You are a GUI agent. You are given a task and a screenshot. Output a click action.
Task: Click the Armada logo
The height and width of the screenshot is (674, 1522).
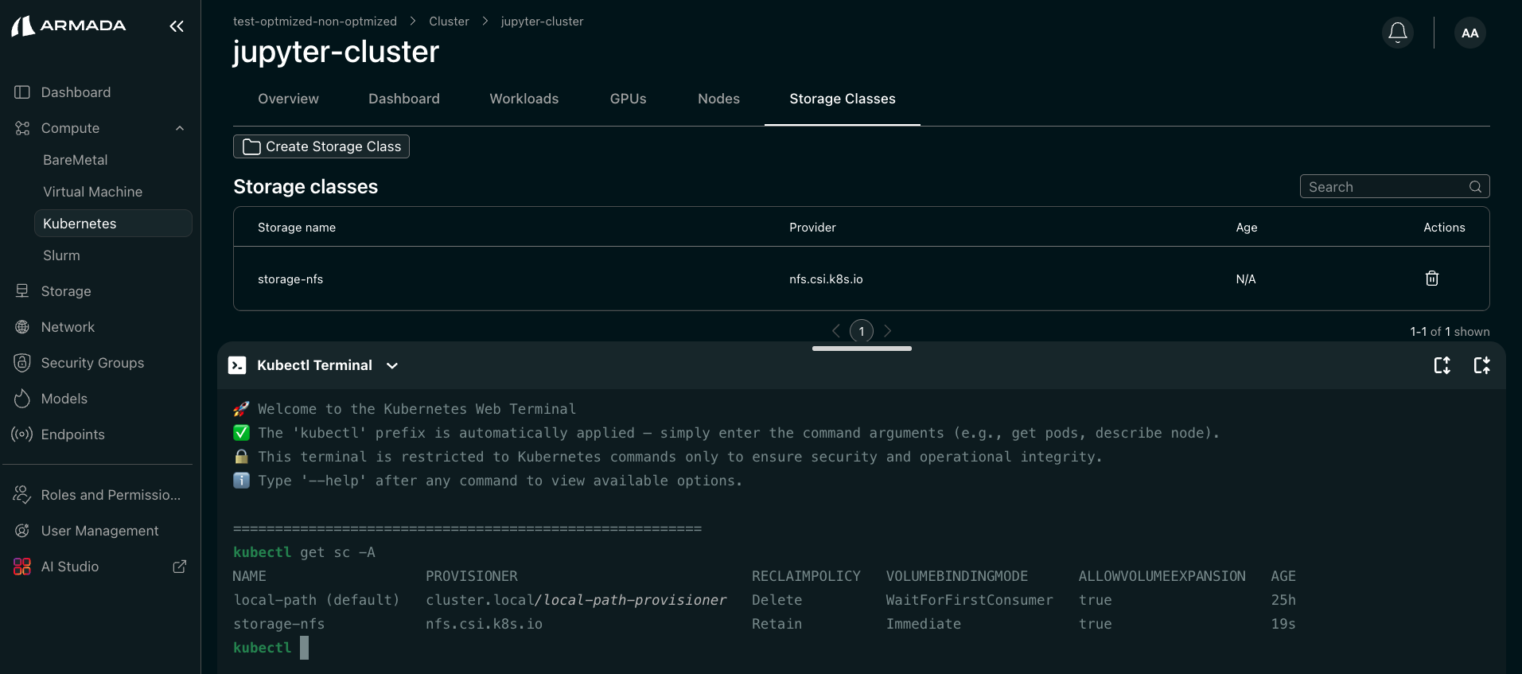68,25
